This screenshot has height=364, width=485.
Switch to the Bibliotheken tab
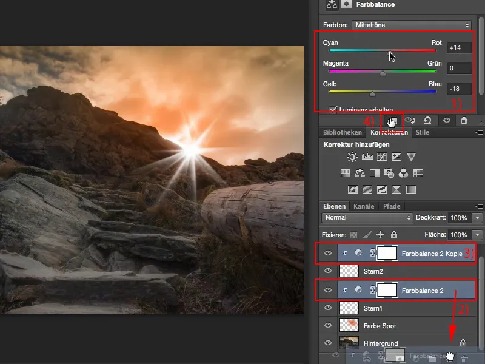pos(343,132)
